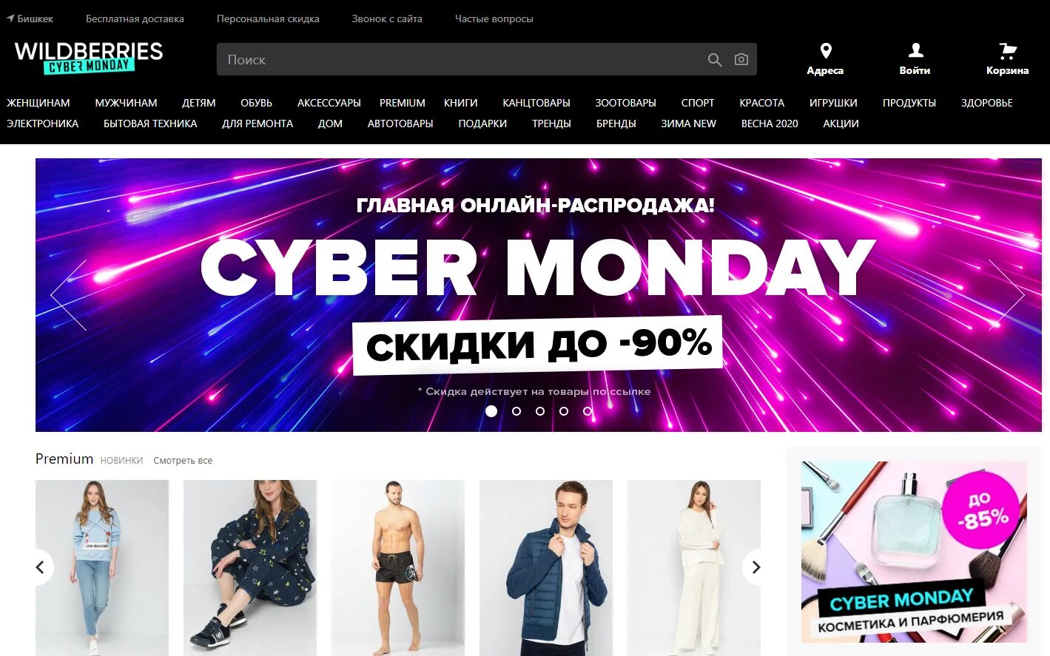Select the second banner slide dot

coord(516,411)
